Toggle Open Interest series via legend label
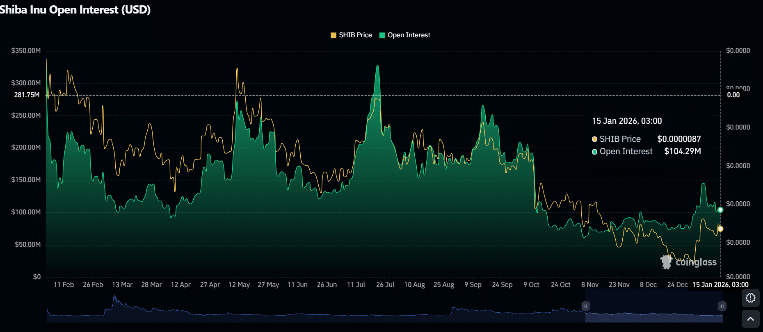 409,35
